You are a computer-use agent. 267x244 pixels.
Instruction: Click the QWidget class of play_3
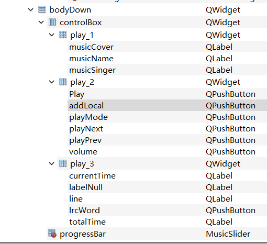[223, 164]
